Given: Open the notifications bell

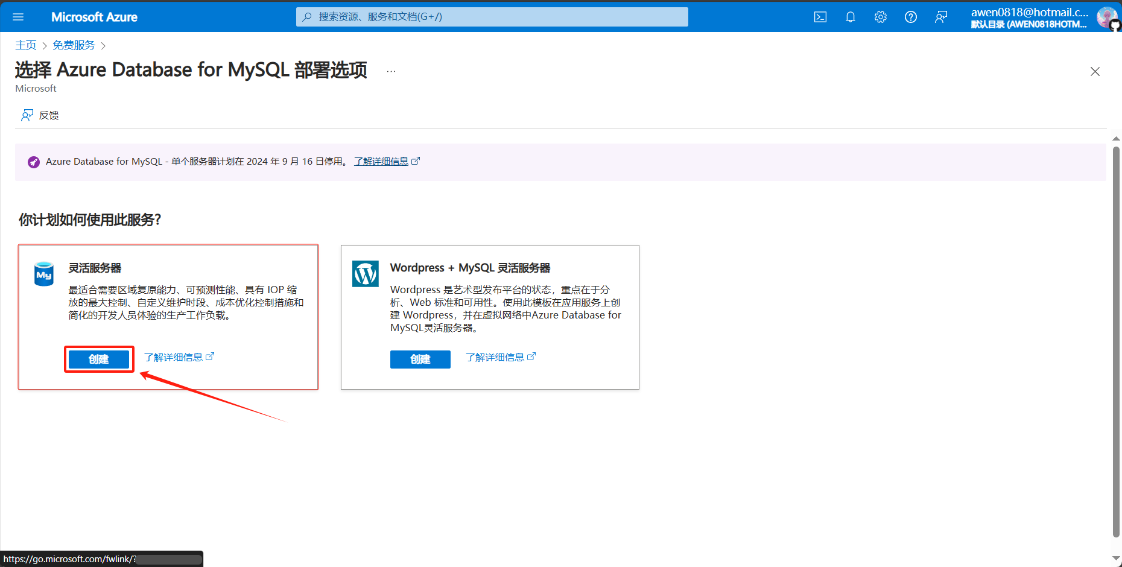Looking at the screenshot, I should point(851,17).
